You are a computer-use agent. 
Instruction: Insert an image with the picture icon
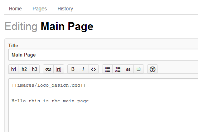[x=59, y=69]
